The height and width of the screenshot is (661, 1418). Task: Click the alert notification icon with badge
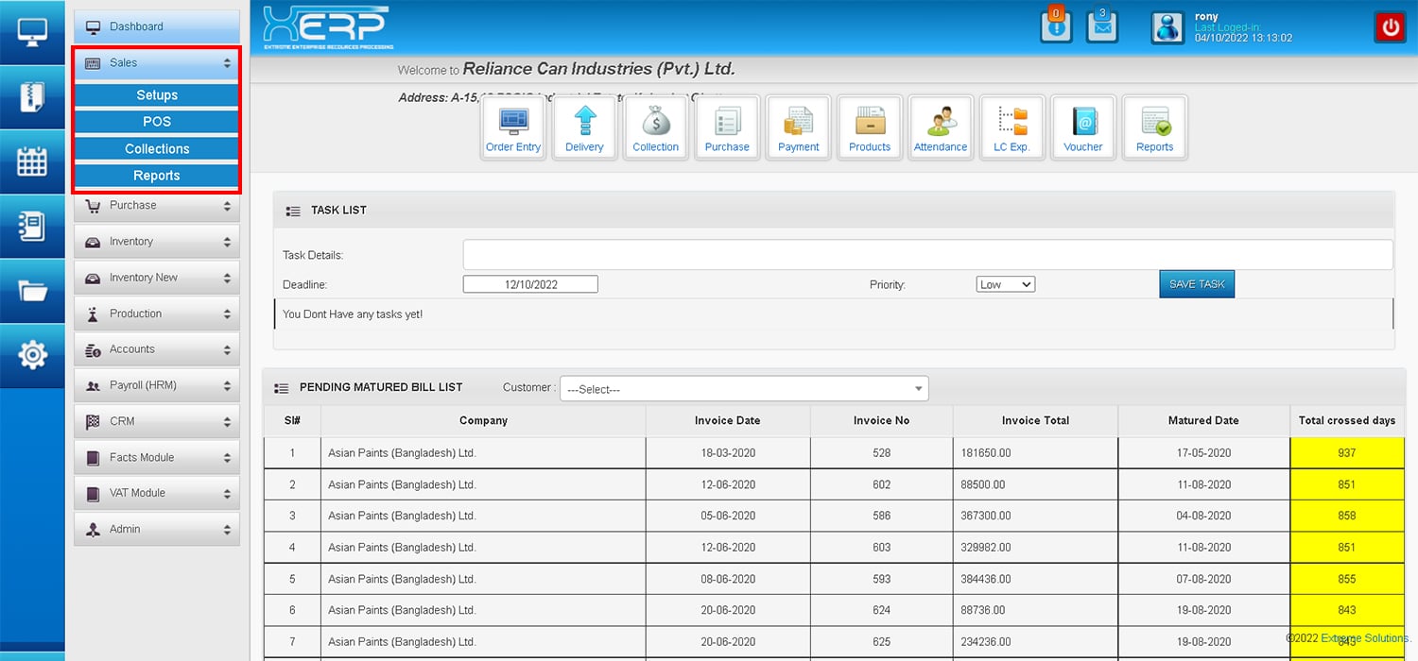1056,26
